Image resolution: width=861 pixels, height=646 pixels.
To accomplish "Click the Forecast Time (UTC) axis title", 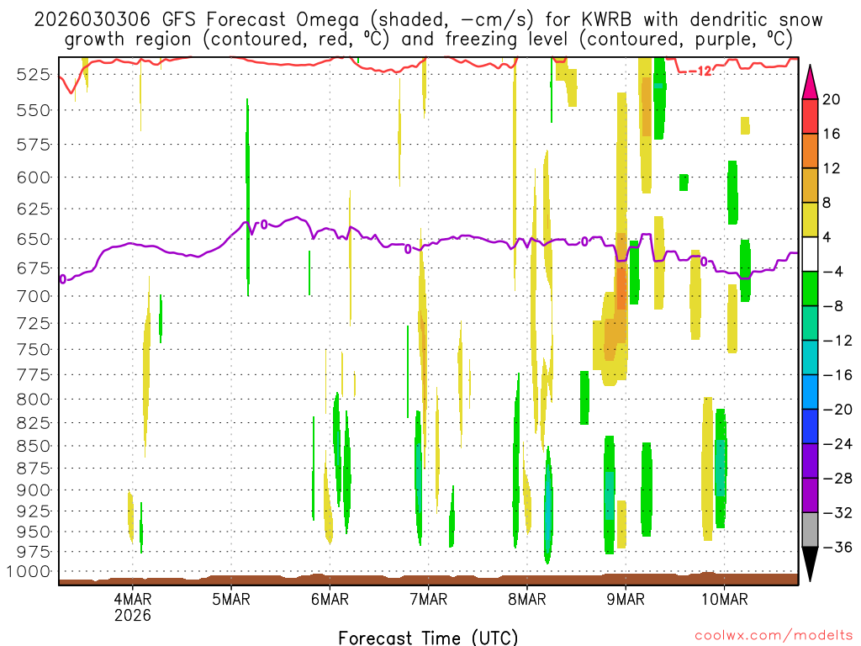I will tap(428, 638).
